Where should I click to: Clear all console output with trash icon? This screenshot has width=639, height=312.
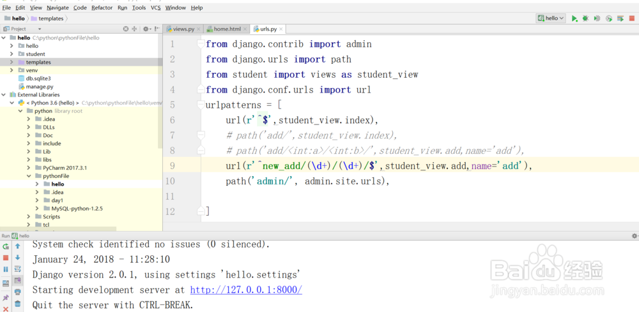tap(17, 304)
